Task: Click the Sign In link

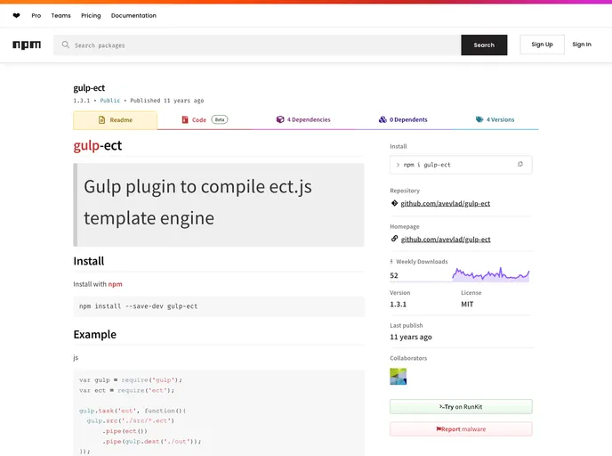Action: 582,45
